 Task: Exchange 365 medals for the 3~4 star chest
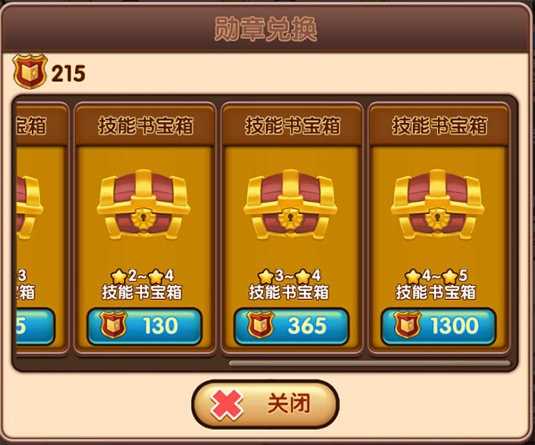click(x=292, y=326)
